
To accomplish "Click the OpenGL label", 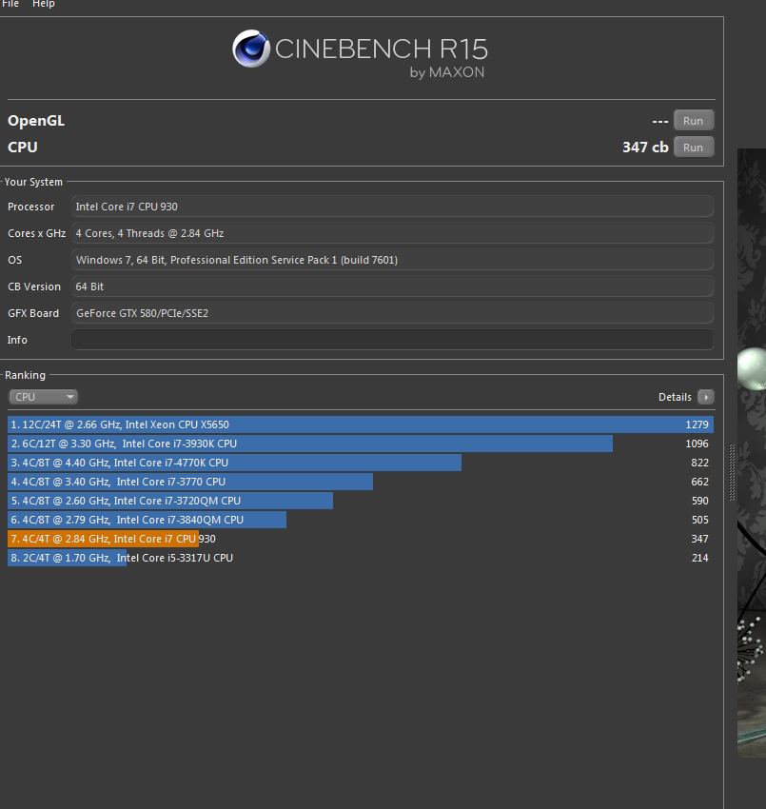I will click(x=36, y=121).
